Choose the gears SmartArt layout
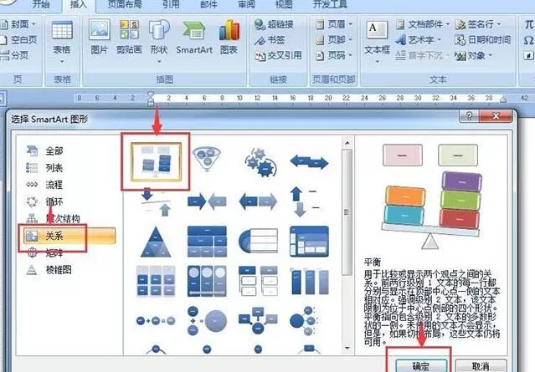The width and height of the screenshot is (535, 372). 260,162
